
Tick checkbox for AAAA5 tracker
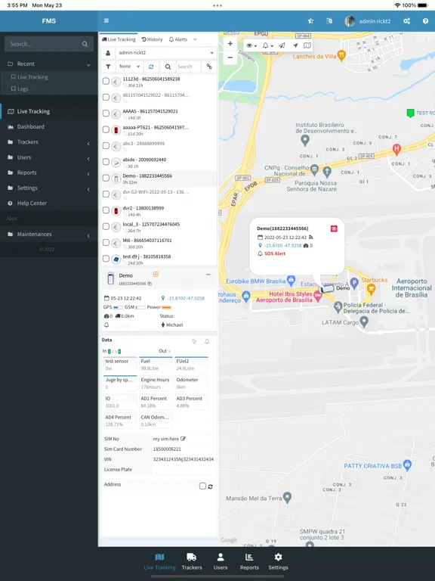coord(106,113)
